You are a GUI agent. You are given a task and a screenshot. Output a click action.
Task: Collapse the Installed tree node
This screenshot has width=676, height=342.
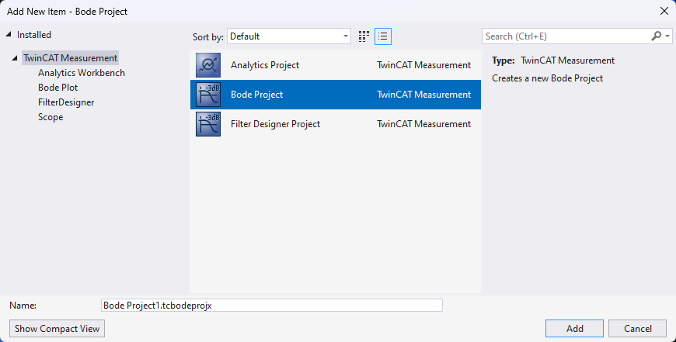(9, 34)
